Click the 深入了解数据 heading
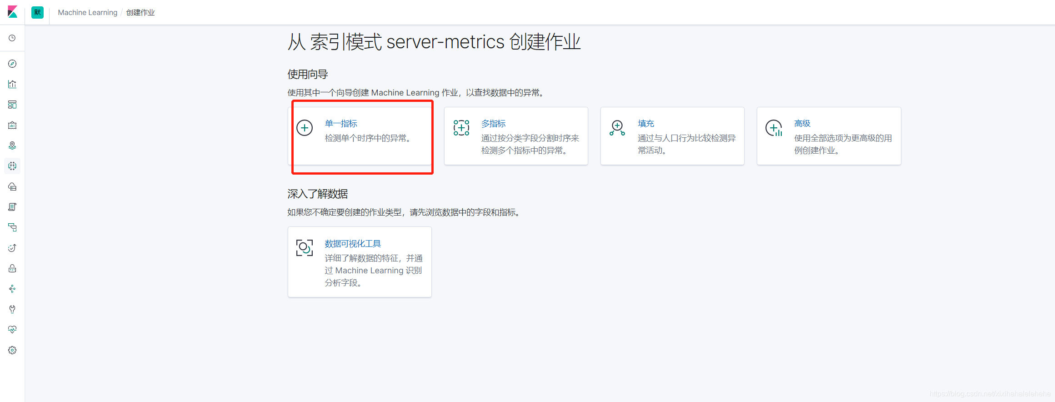1055x402 pixels. point(318,194)
